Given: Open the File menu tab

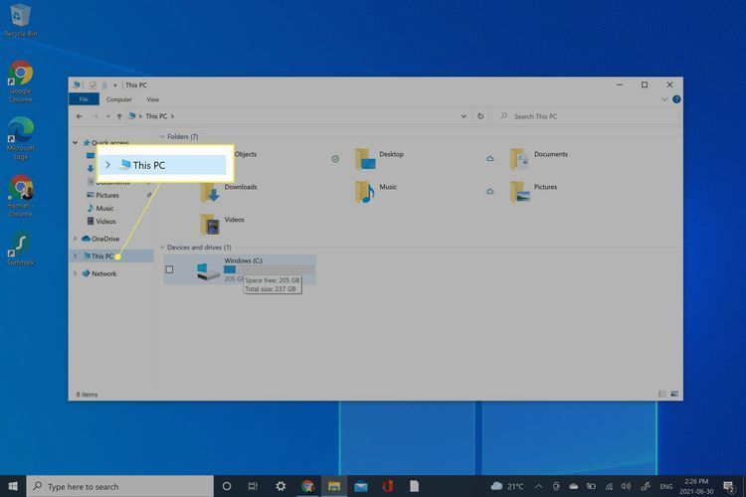Looking at the screenshot, I should click(84, 99).
